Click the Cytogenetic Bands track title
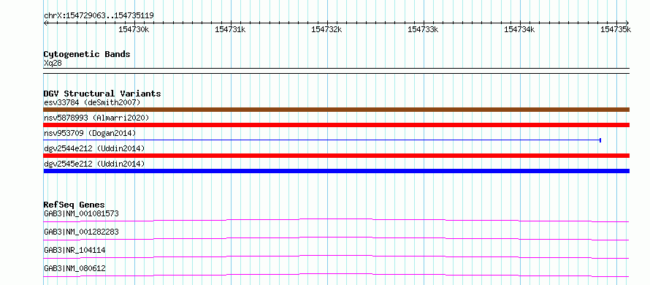 point(87,54)
